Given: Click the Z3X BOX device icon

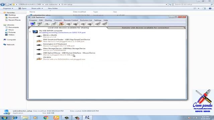Looking at the screenshot, I should (x=39, y=58).
